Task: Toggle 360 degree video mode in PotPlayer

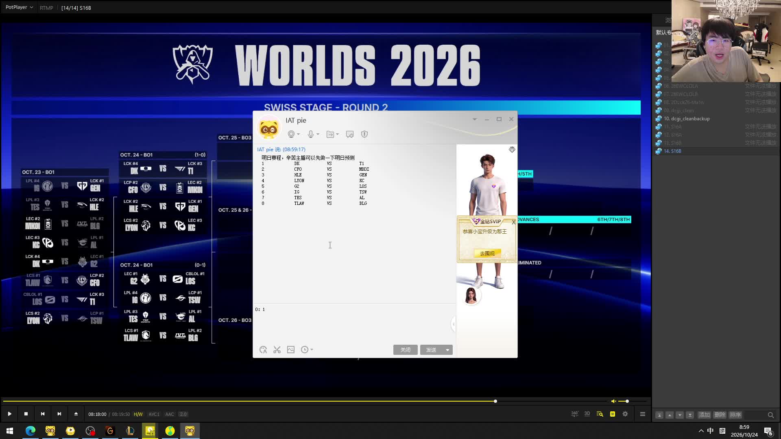Action: (575, 414)
